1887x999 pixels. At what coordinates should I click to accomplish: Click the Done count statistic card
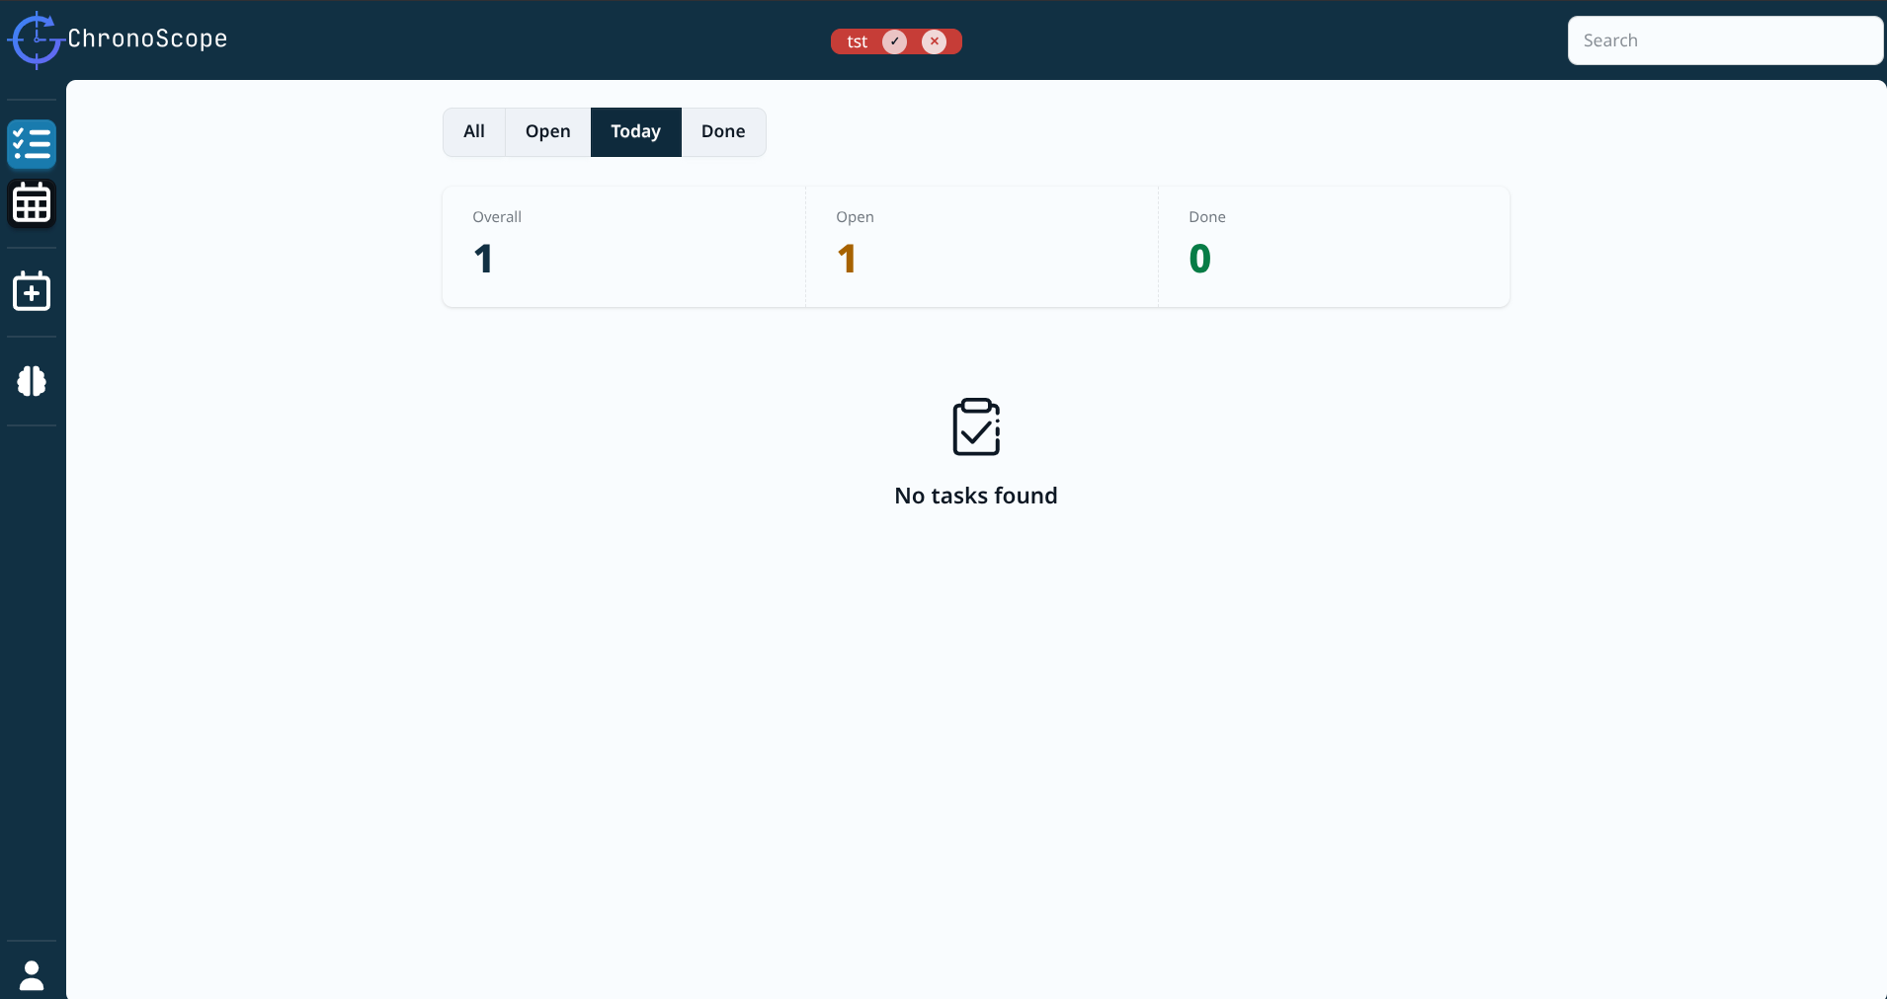tap(1334, 247)
